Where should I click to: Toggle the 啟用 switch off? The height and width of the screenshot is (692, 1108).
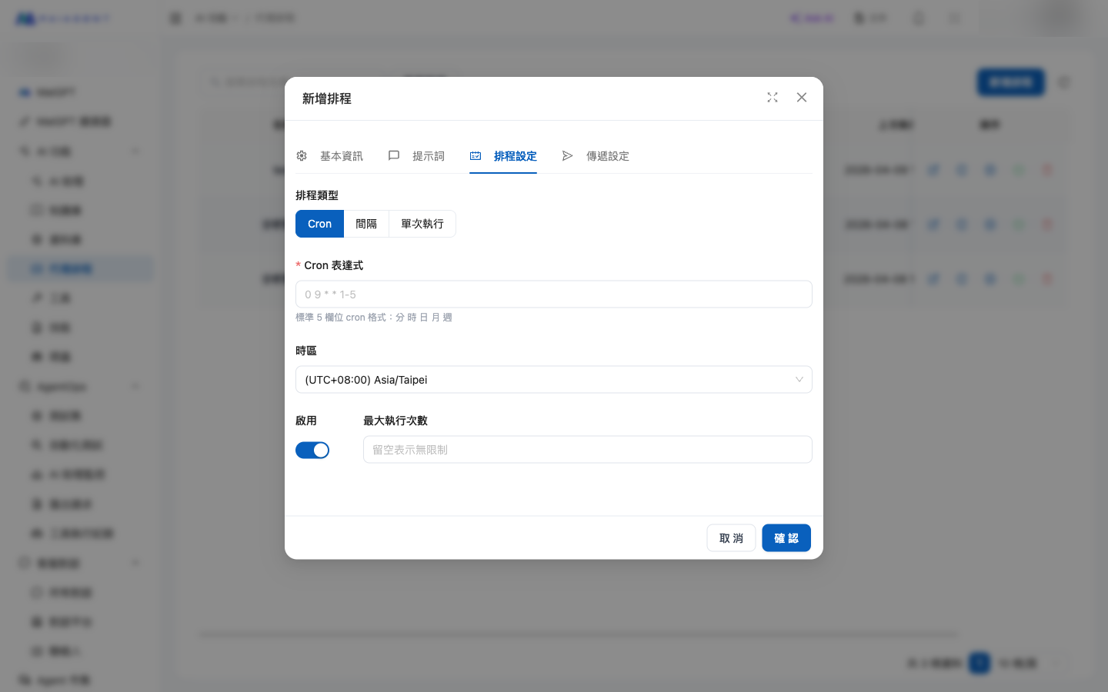tap(312, 451)
